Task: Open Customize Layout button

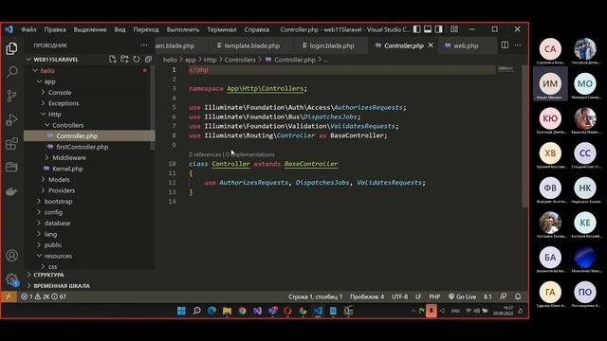Action: [454, 29]
